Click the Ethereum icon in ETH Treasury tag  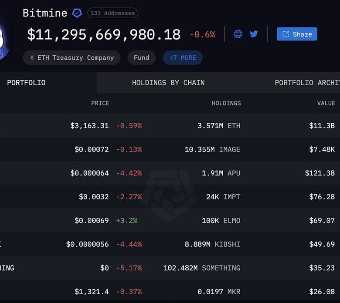(x=32, y=58)
